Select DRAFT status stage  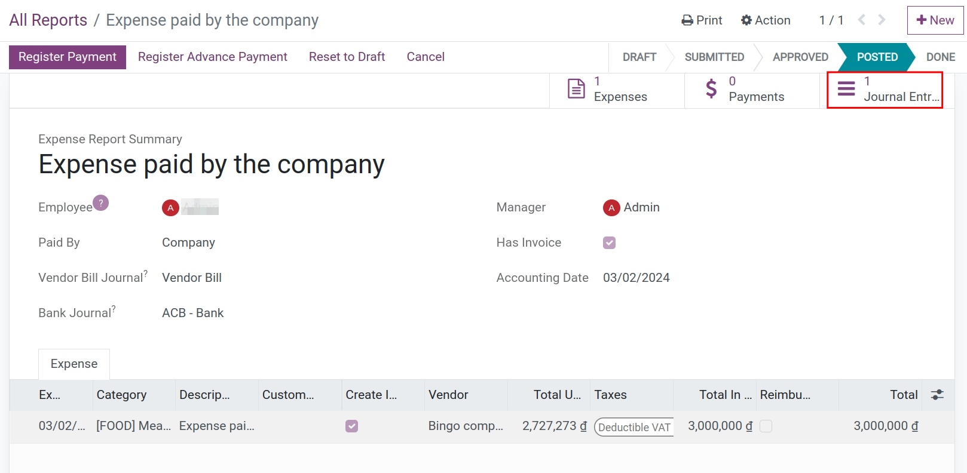639,57
